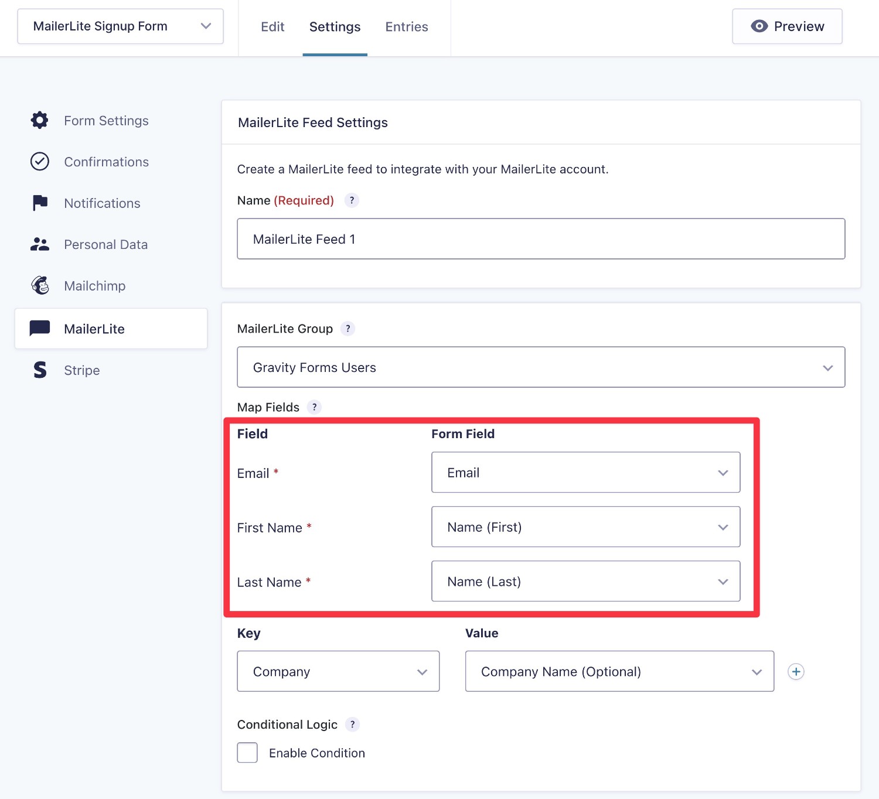
Task: Open help tooltip next to Map Fields
Action: pos(315,407)
